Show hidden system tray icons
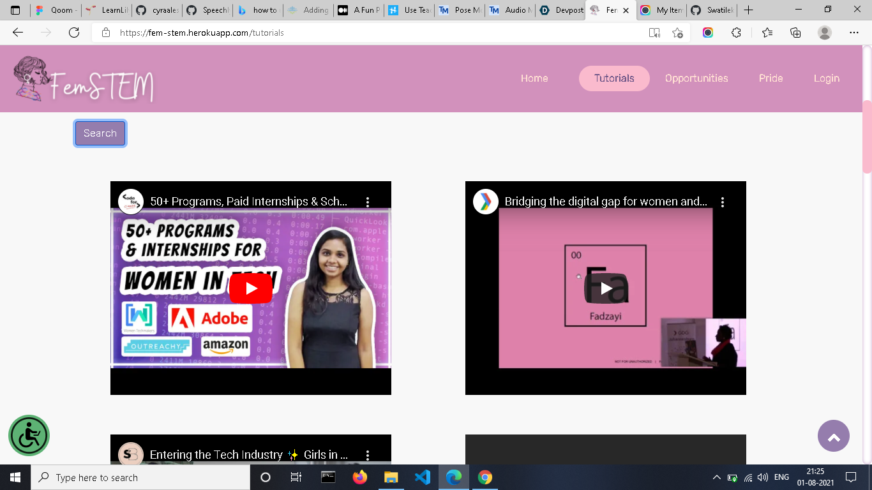Screen dimensions: 872x490 717,477
